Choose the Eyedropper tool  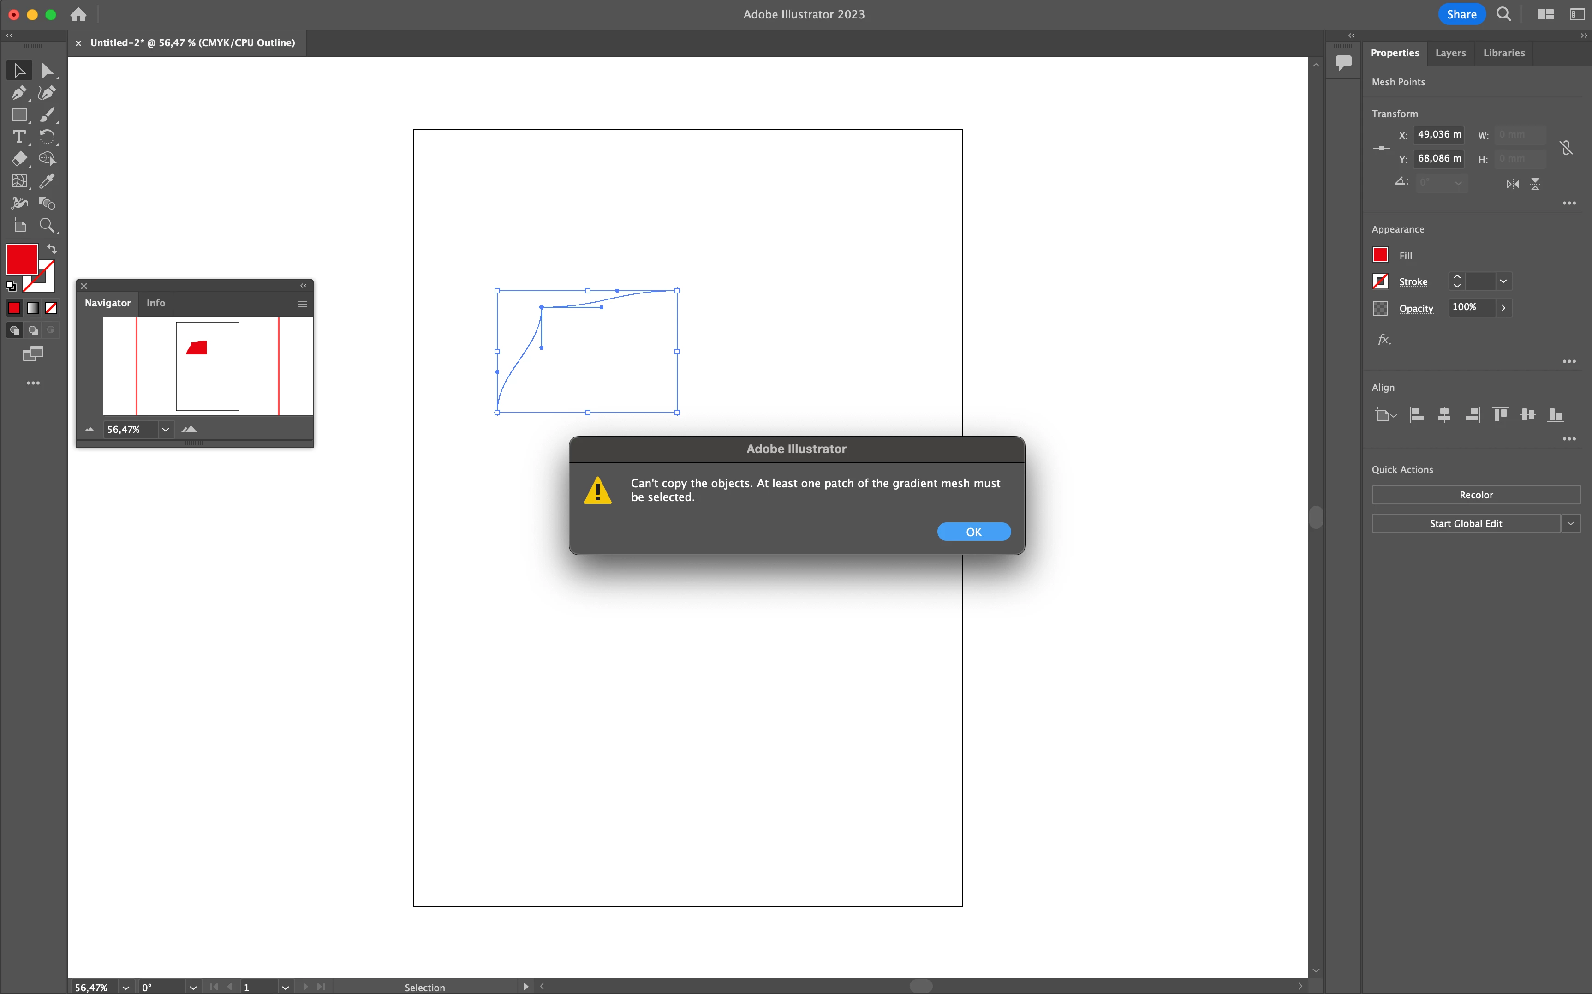(x=47, y=181)
